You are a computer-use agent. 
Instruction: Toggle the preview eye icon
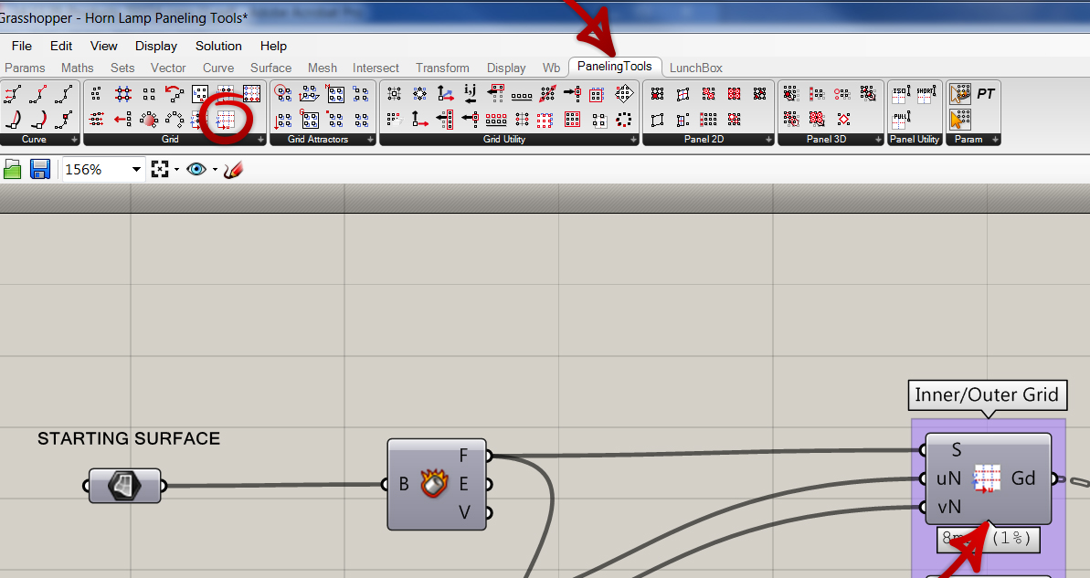coord(196,170)
